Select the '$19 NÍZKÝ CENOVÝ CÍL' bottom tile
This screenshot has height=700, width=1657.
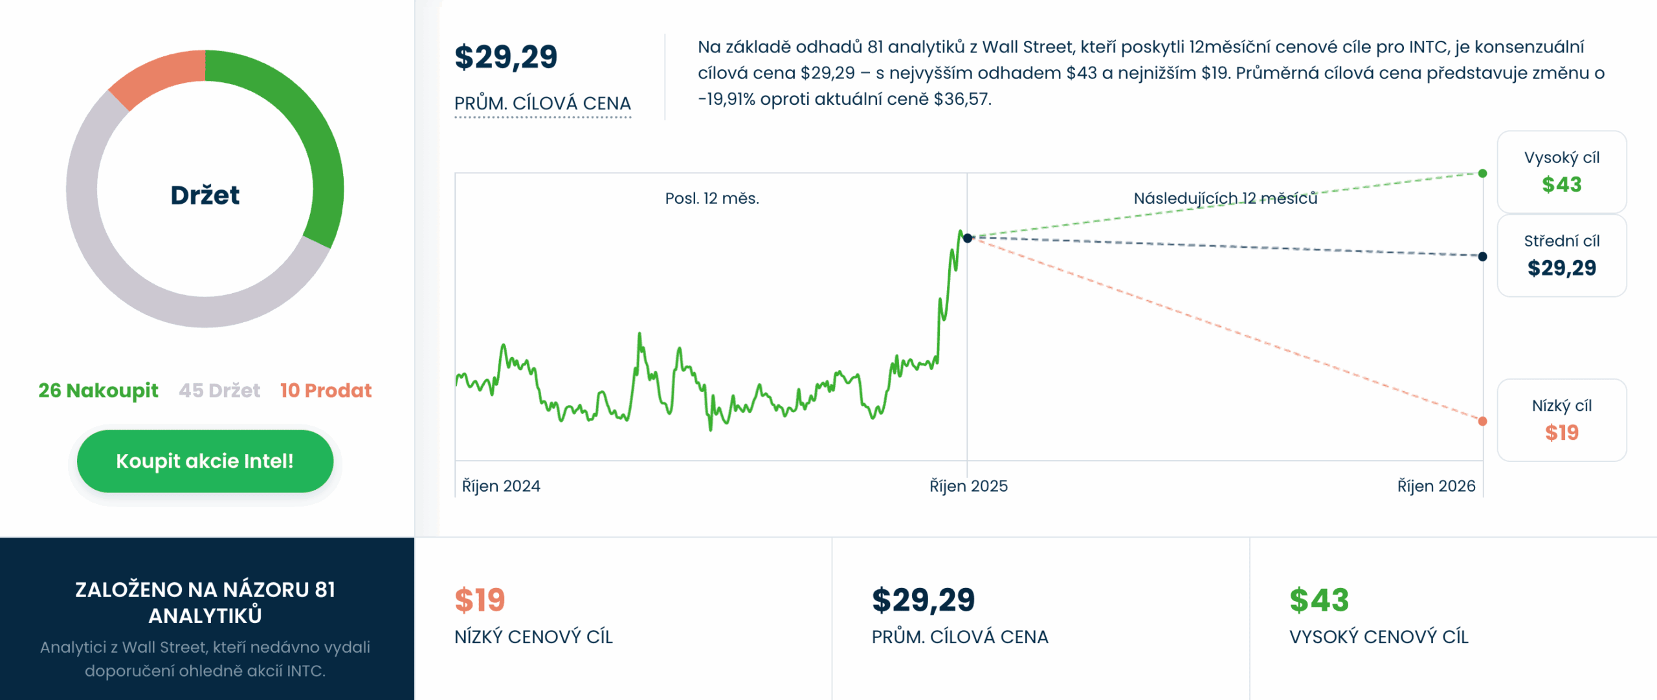(x=623, y=616)
